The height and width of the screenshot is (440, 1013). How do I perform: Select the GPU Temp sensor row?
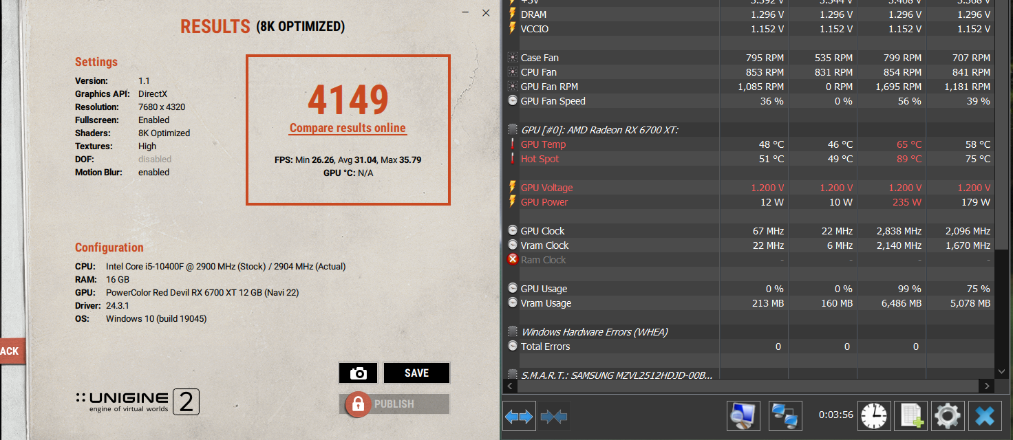point(749,144)
